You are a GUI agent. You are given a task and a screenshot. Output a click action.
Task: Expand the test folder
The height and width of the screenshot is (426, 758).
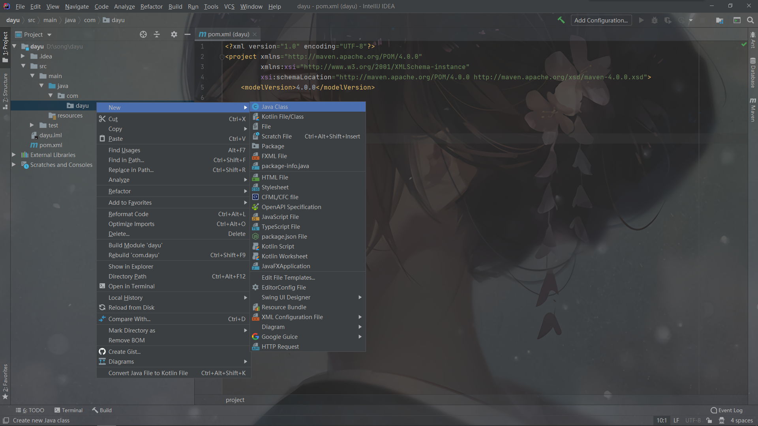point(32,125)
